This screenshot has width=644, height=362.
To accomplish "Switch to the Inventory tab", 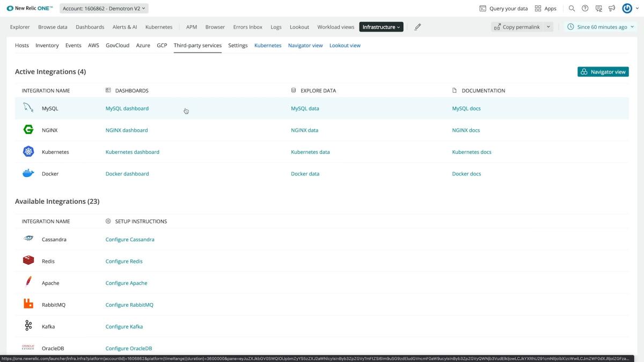I will tap(47, 46).
